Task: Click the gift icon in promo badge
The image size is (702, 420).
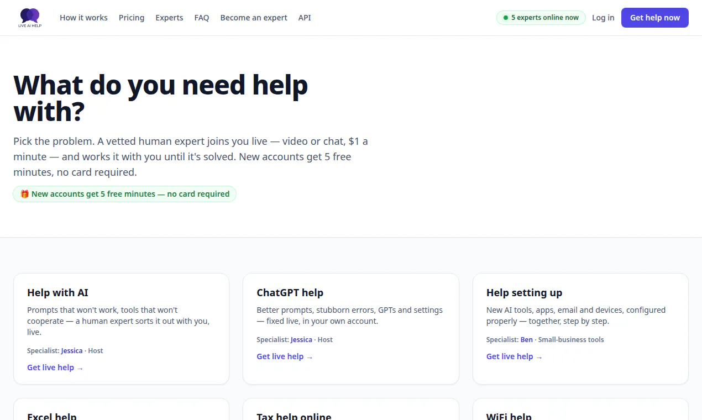Action: click(x=24, y=194)
